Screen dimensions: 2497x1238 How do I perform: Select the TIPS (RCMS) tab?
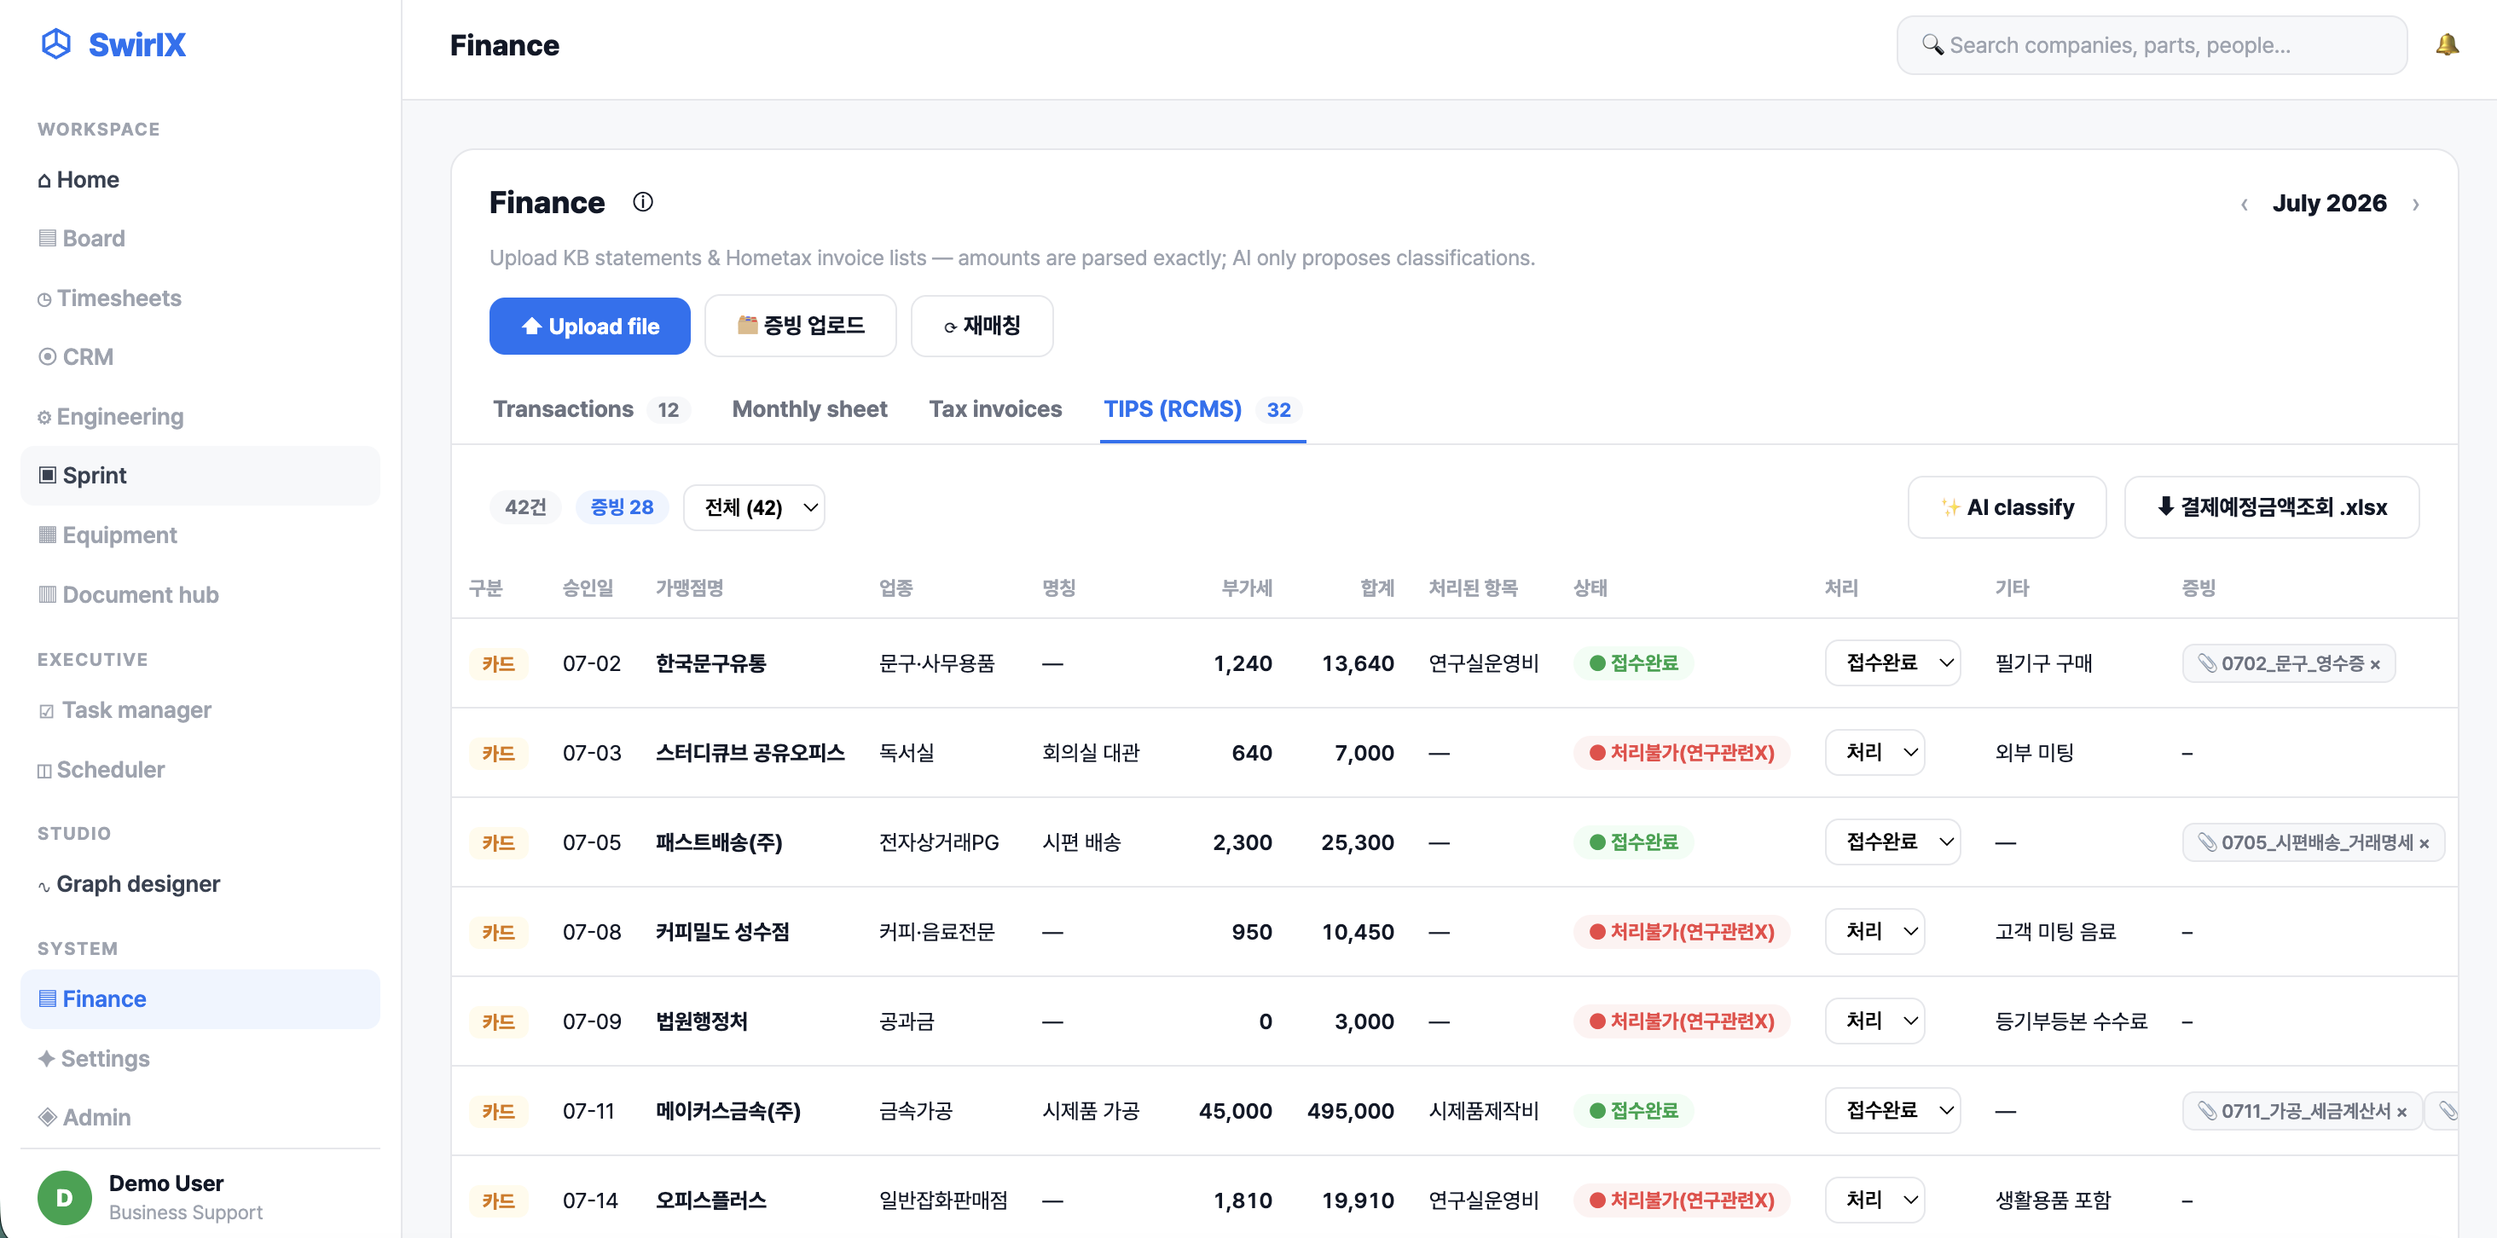(1202, 409)
